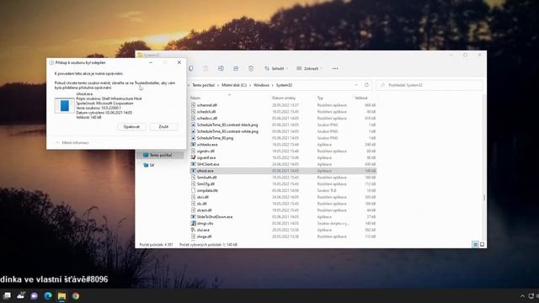
Task: Click the slui.exe key icon
Action: coord(193,230)
